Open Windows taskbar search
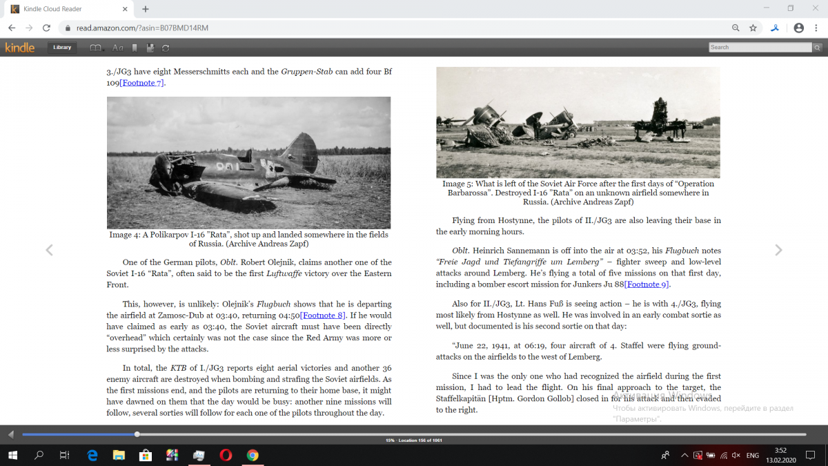Image resolution: width=828 pixels, height=466 pixels. click(x=39, y=455)
